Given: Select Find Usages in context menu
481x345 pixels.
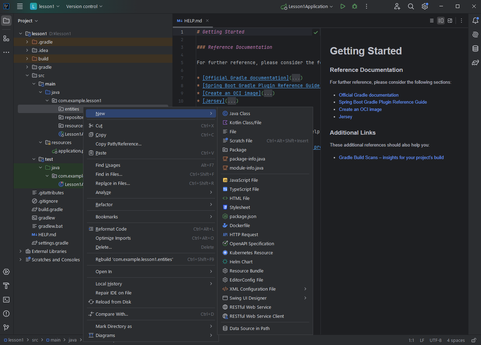Looking at the screenshot, I should tap(151, 165).
